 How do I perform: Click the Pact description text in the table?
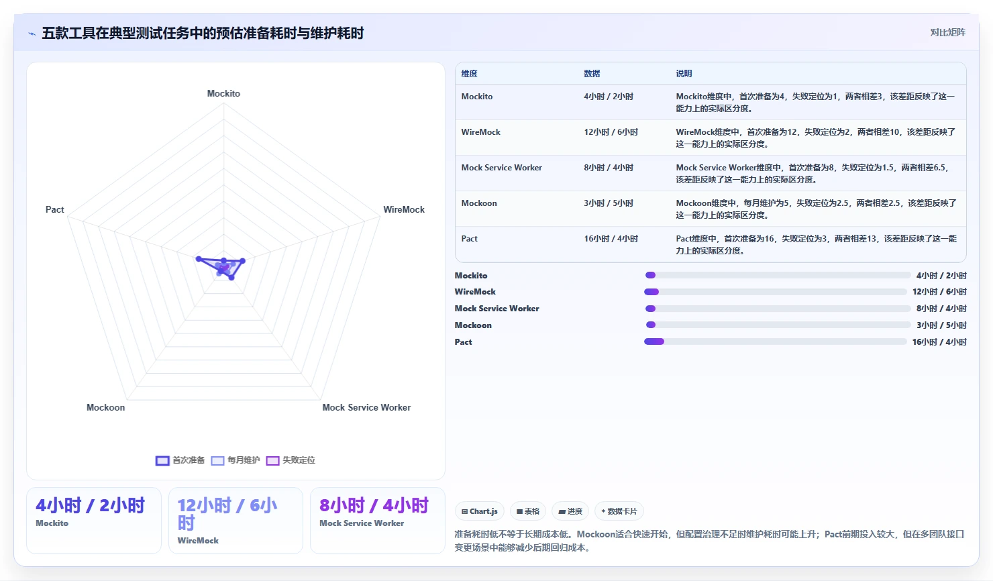[817, 245]
